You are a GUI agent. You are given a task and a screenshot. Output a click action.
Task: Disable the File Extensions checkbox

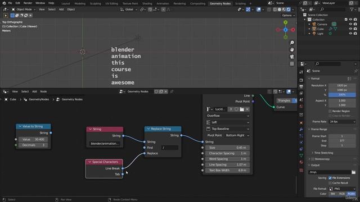point(330,178)
